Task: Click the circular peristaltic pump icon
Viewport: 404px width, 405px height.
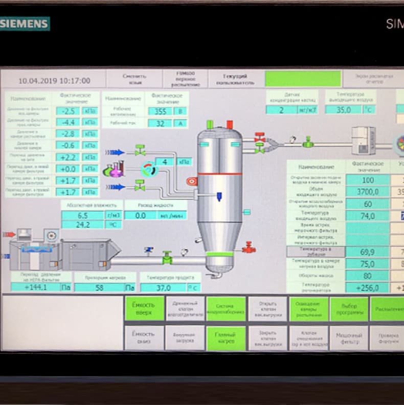Action: pyautogui.click(x=149, y=170)
